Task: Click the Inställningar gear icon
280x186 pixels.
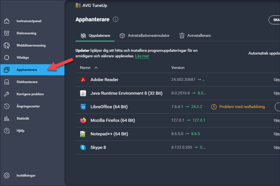Action: click(7, 175)
